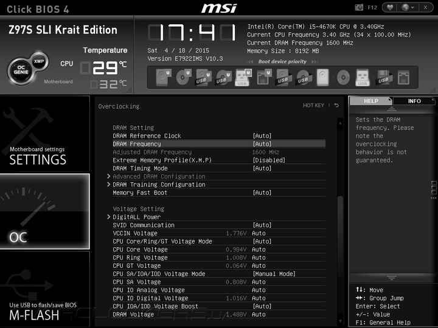Select the UEFI USB hard disk boot icon
Screen dimensions: 438x328
coord(204,77)
